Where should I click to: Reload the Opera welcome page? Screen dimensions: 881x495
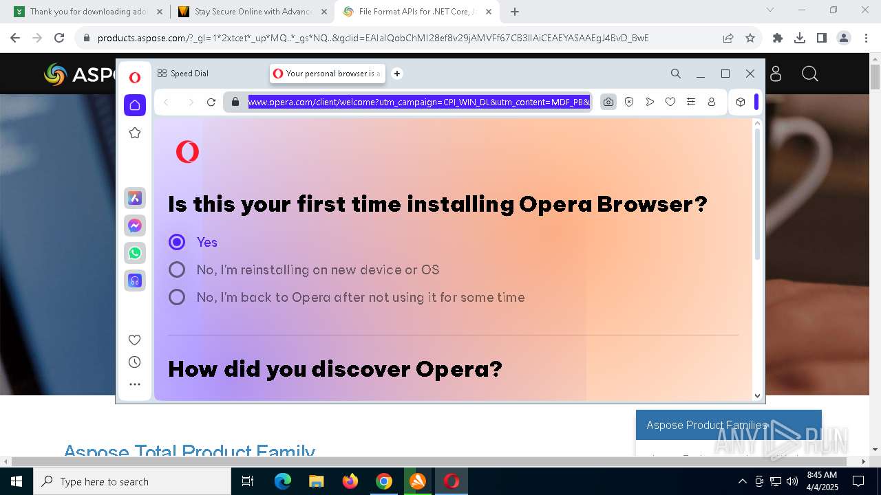click(x=211, y=102)
